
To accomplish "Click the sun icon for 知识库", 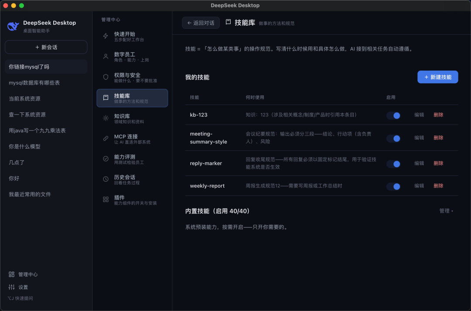I will point(106,118).
